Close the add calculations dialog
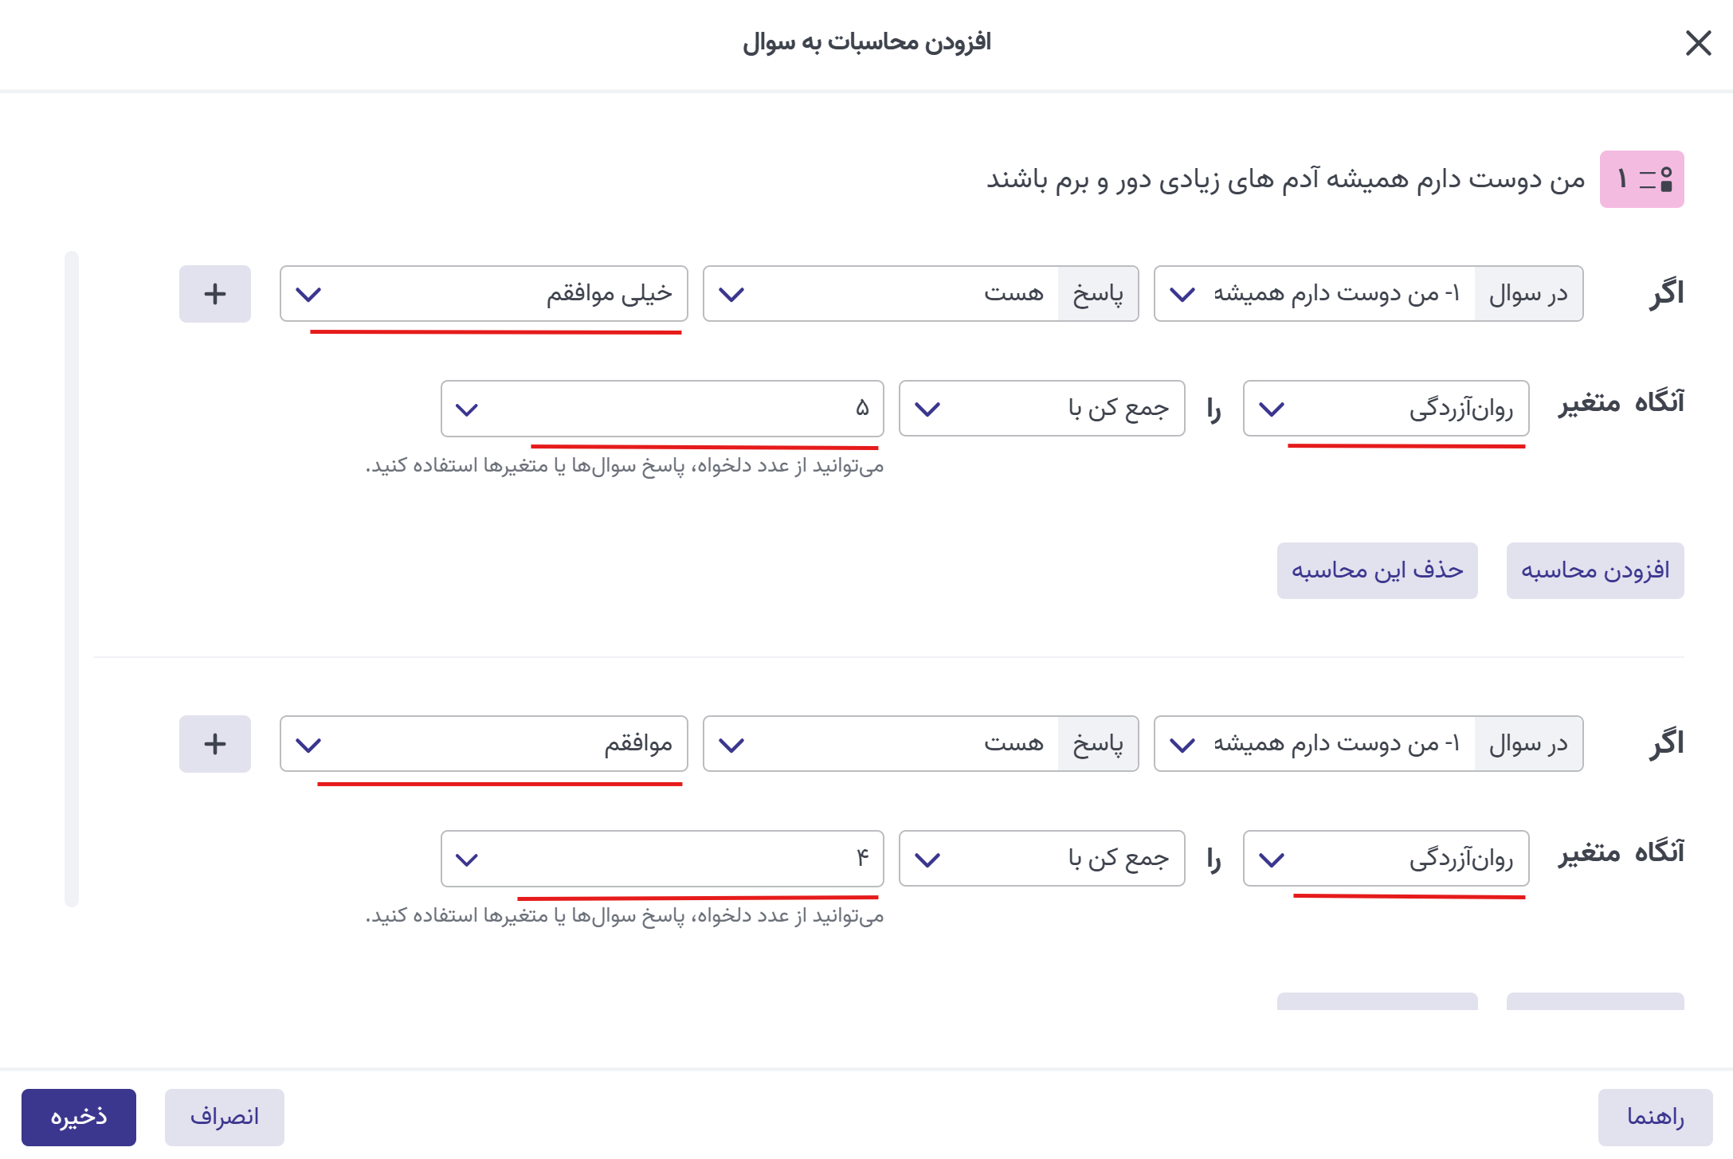The height and width of the screenshot is (1159, 1733). [x=1698, y=43]
